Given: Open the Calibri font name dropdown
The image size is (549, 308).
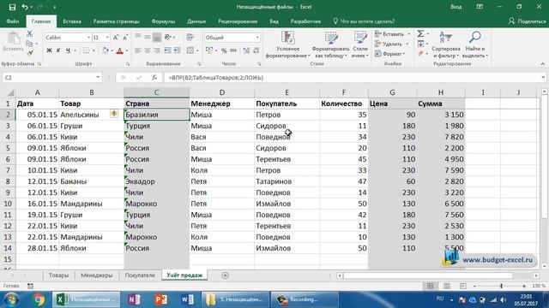Looking at the screenshot, I should tap(88, 38).
